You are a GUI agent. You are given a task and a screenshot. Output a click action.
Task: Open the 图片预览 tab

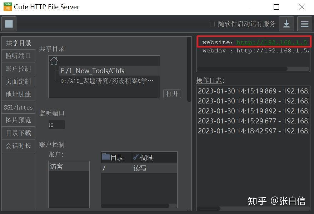point(19,120)
